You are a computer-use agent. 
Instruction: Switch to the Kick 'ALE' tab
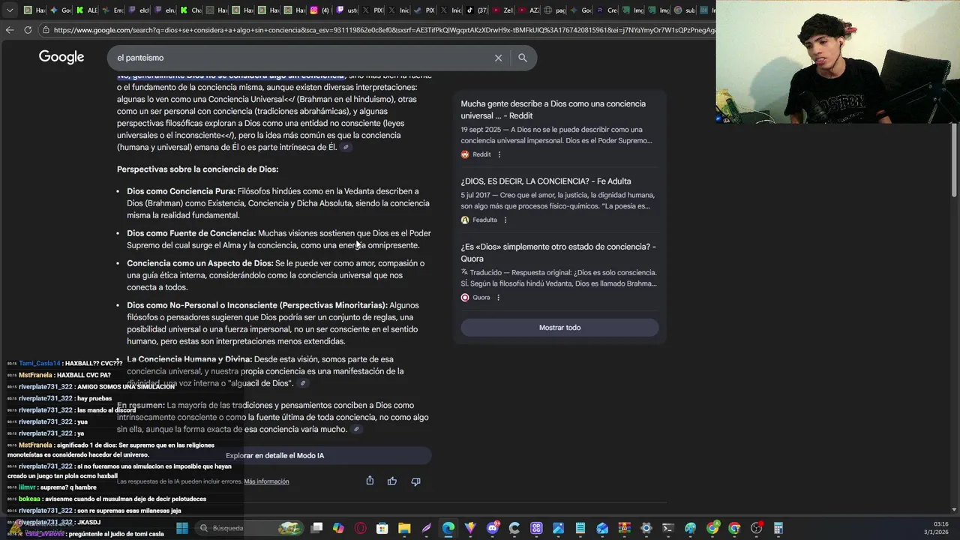pyautogui.click(x=86, y=10)
